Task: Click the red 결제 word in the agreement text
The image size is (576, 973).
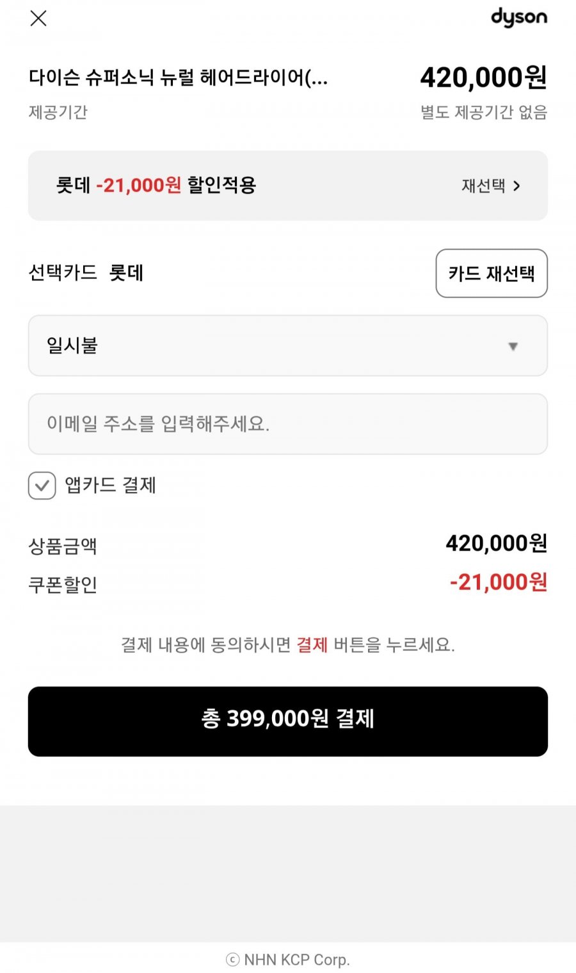Action: coord(312,644)
